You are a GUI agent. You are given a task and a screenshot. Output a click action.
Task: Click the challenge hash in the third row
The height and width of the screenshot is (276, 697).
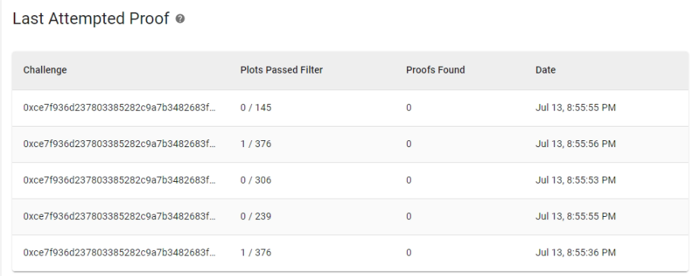tap(119, 180)
